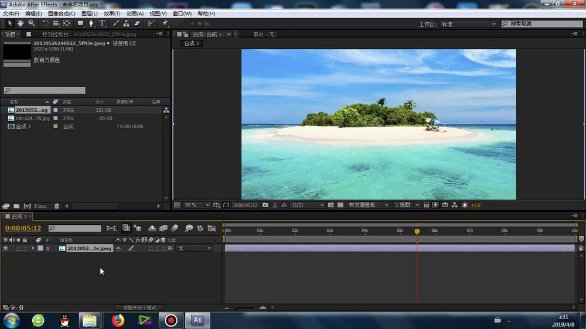This screenshot has height=329, width=586.
Task: Open the 有效摄像机 camera dropdown
Action: coord(369,205)
